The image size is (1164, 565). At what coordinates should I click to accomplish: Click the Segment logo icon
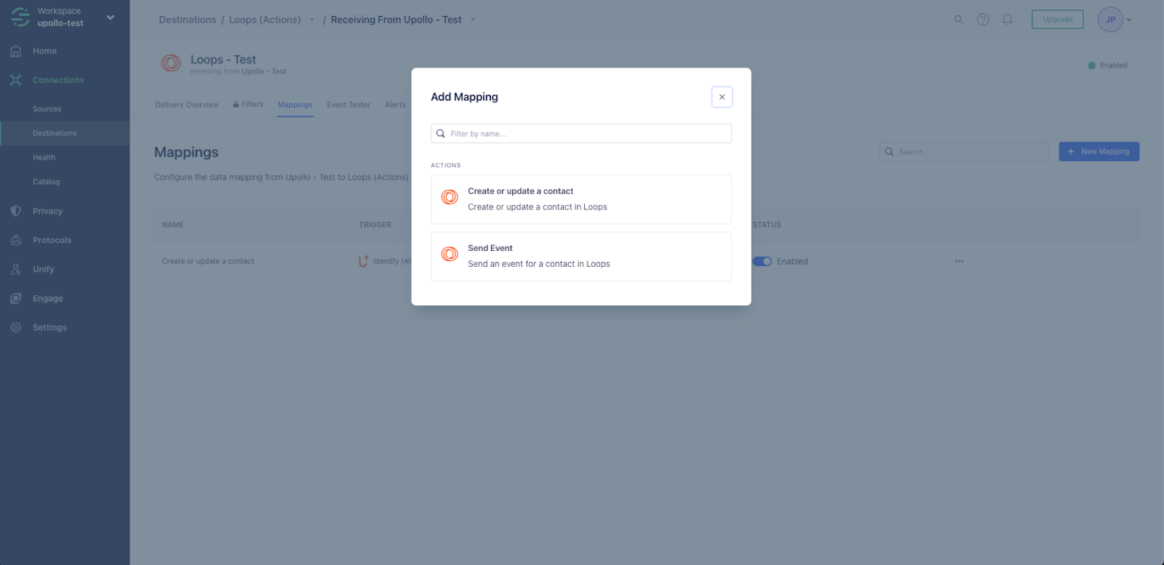20,17
